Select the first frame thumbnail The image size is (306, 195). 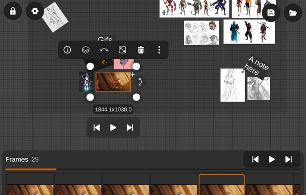pos(30,185)
